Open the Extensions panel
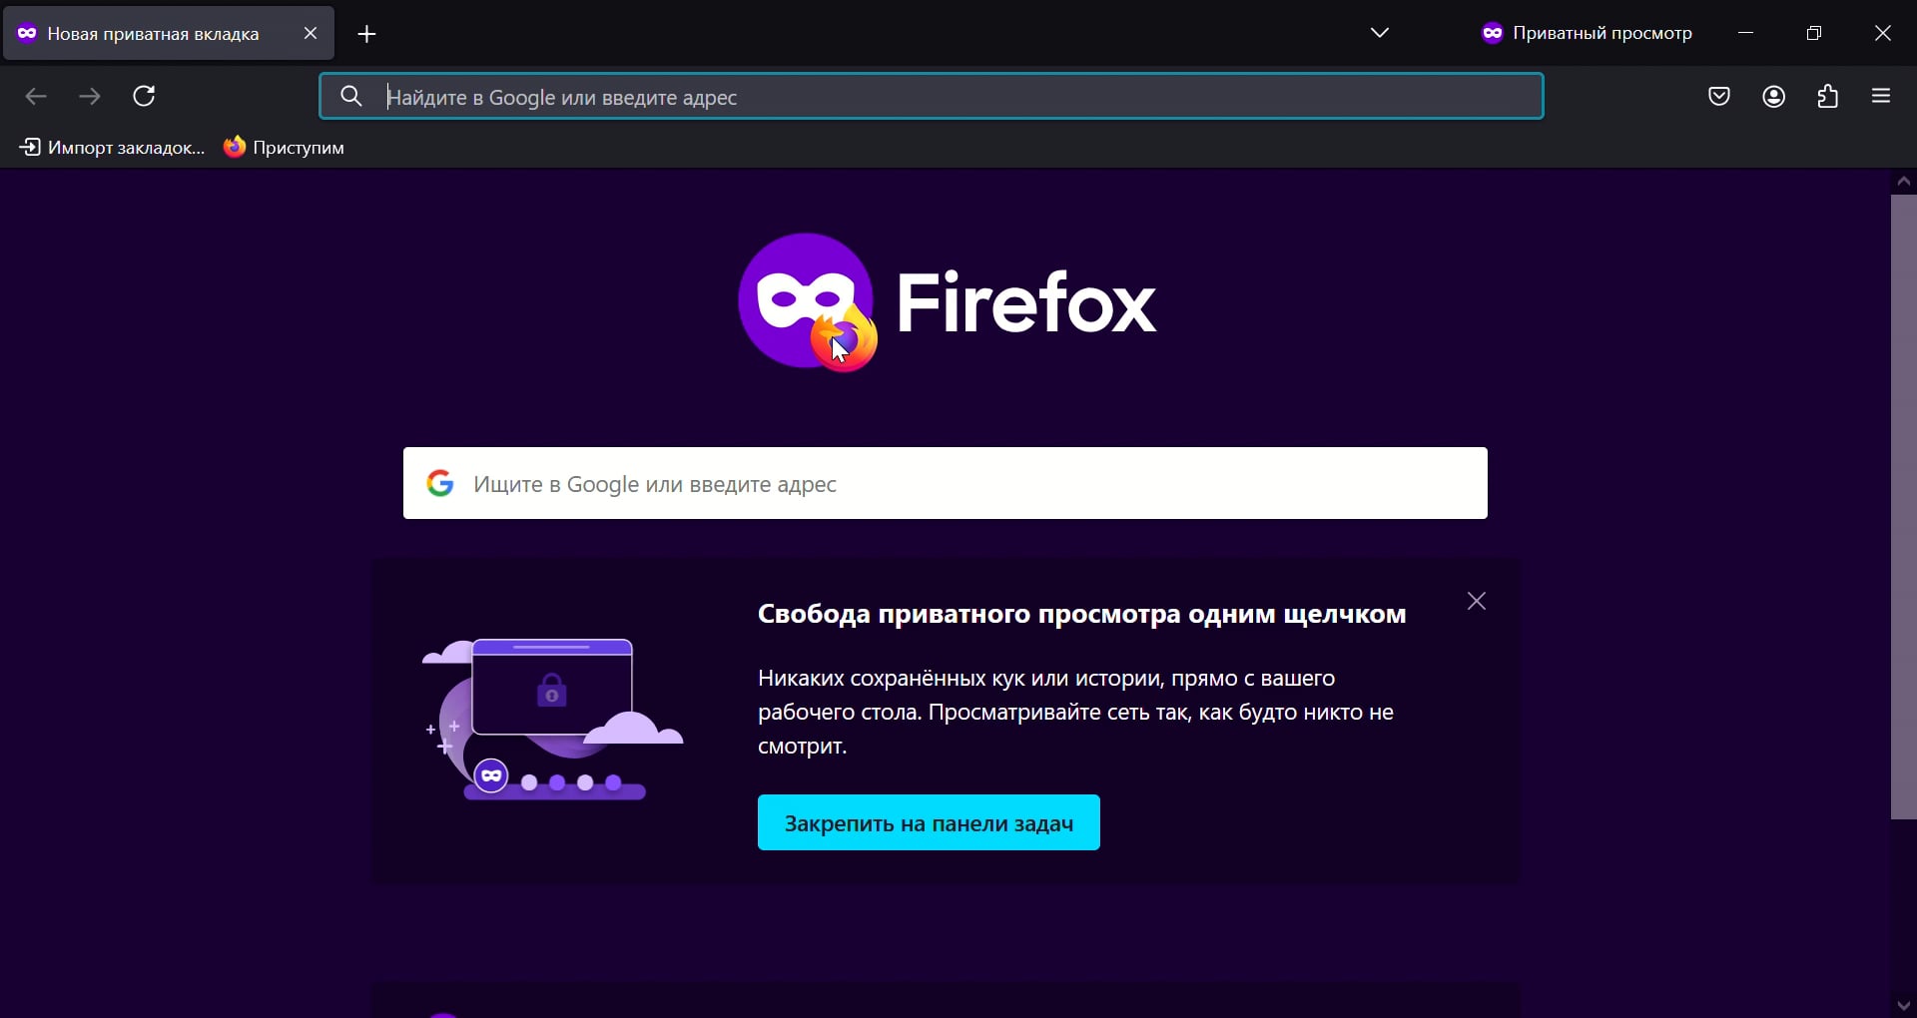The image size is (1917, 1018). coord(1827,96)
